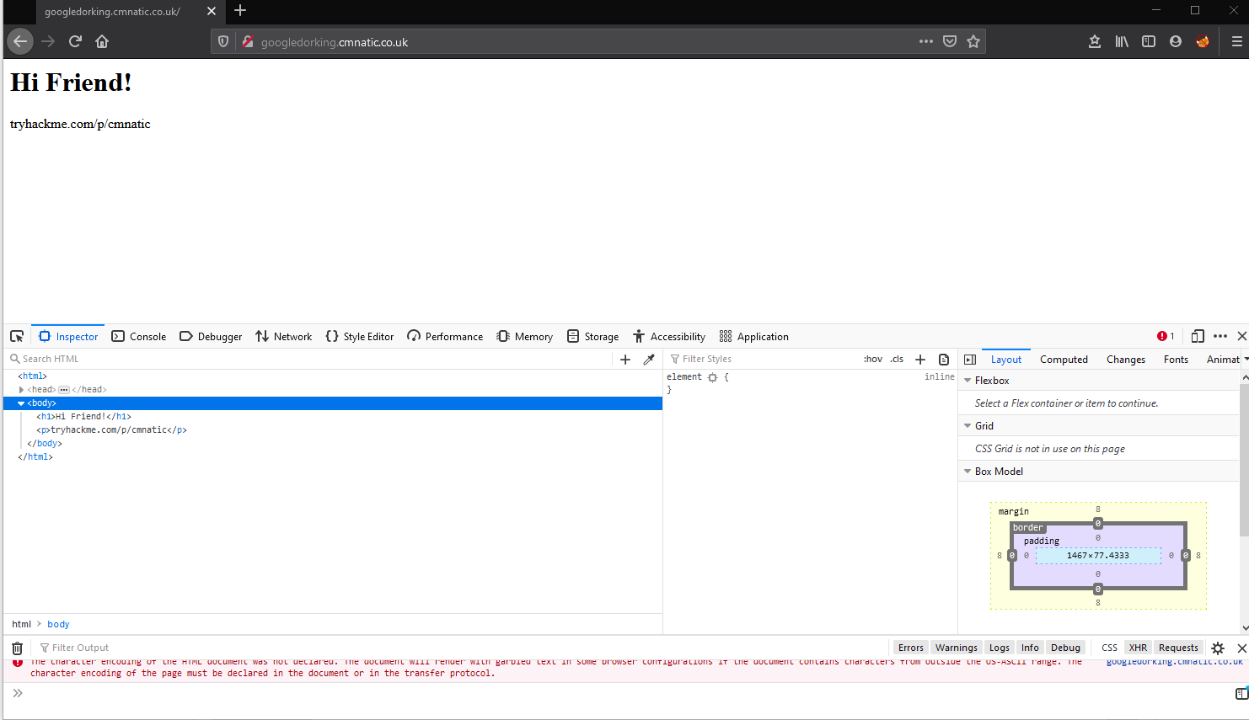This screenshot has width=1249, height=720.
Task: Switch to the Network tab
Action: [x=284, y=336]
